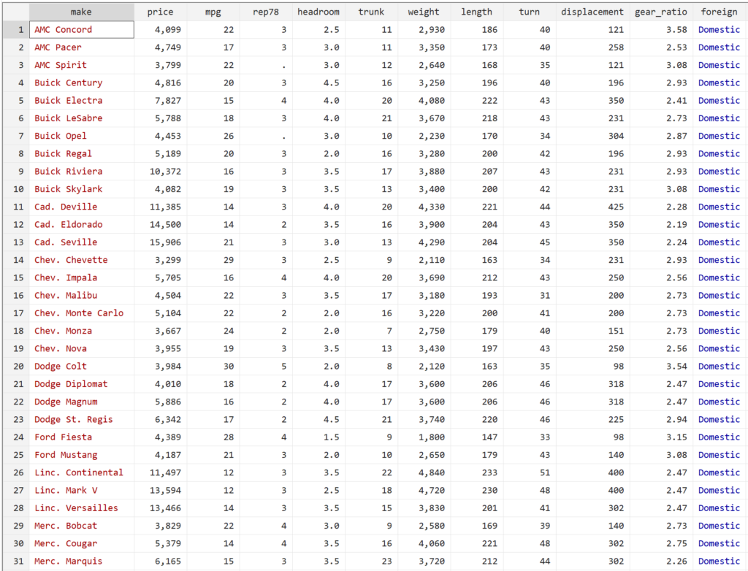748x571 pixels.
Task: Click displacement 304 in Buick Opel row
Action: pos(592,136)
